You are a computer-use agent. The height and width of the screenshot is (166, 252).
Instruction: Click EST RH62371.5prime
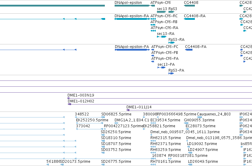[166, 144]
